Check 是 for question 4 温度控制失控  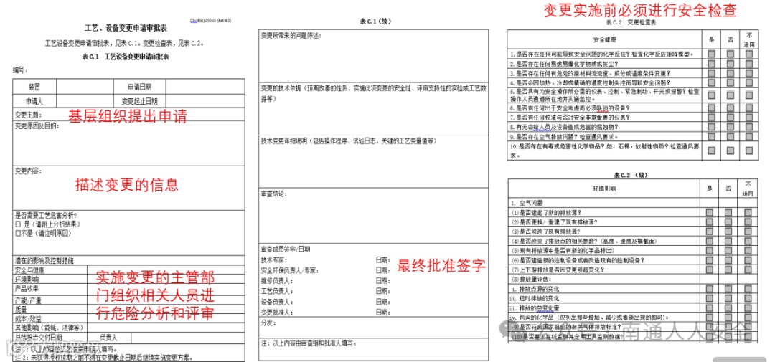coord(712,82)
